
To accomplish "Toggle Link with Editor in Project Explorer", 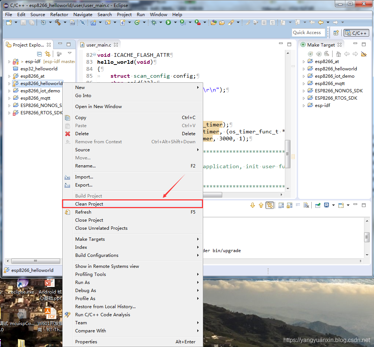I will (48, 54).
